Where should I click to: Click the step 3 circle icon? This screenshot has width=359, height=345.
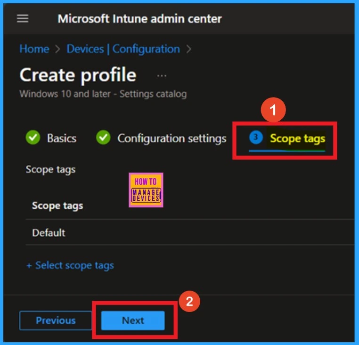256,137
